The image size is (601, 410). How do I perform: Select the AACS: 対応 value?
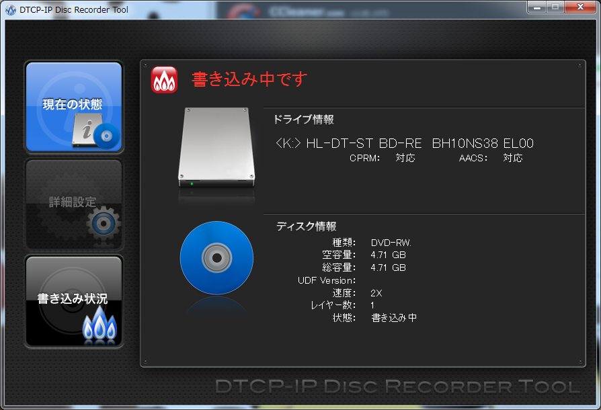513,158
